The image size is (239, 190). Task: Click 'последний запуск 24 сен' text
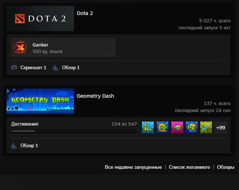coord(203,111)
